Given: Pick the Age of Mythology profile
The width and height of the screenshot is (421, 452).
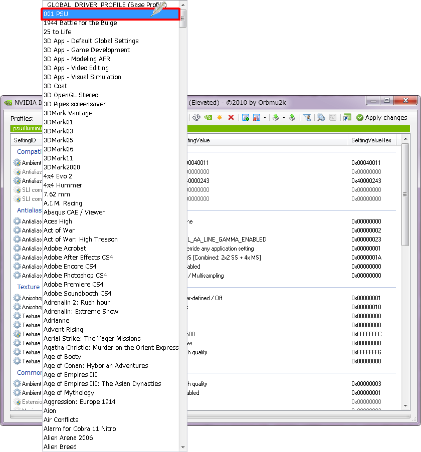Looking at the screenshot, I should [111, 392].
